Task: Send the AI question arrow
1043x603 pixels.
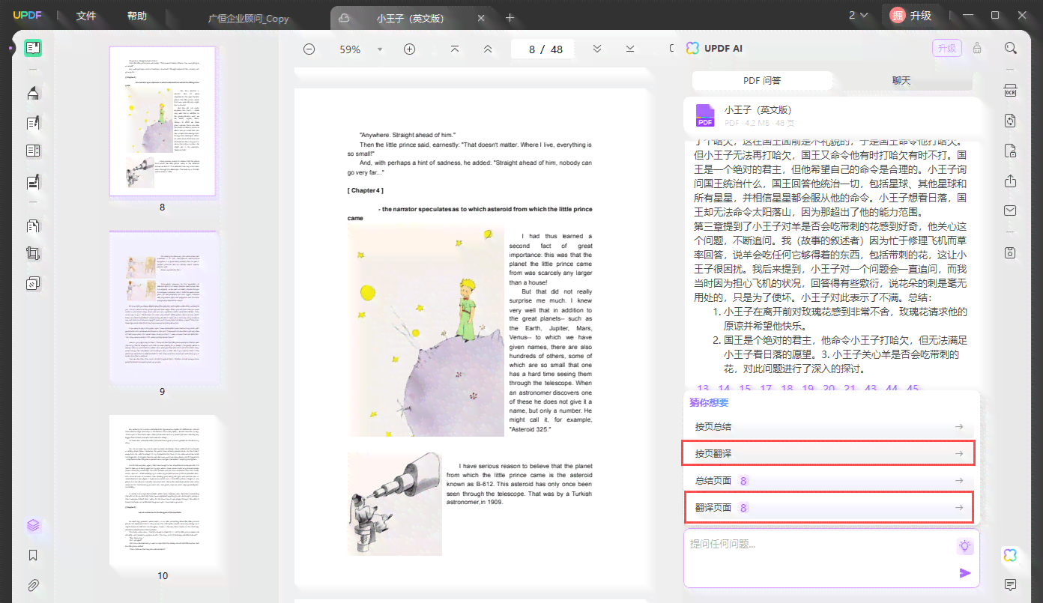Action: (965, 573)
